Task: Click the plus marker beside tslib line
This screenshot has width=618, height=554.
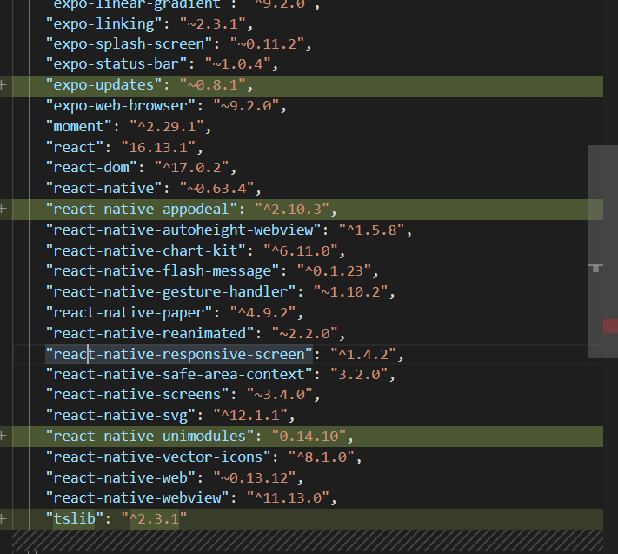Action: pos(3,518)
